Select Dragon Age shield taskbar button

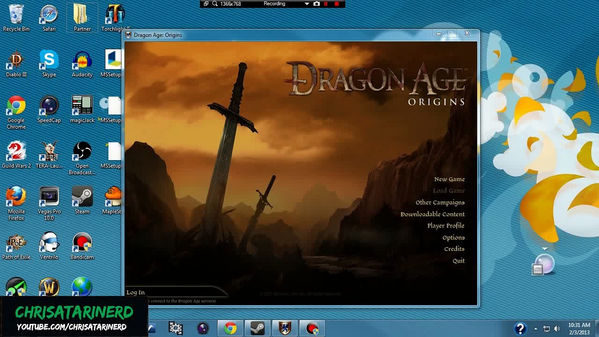tap(285, 328)
